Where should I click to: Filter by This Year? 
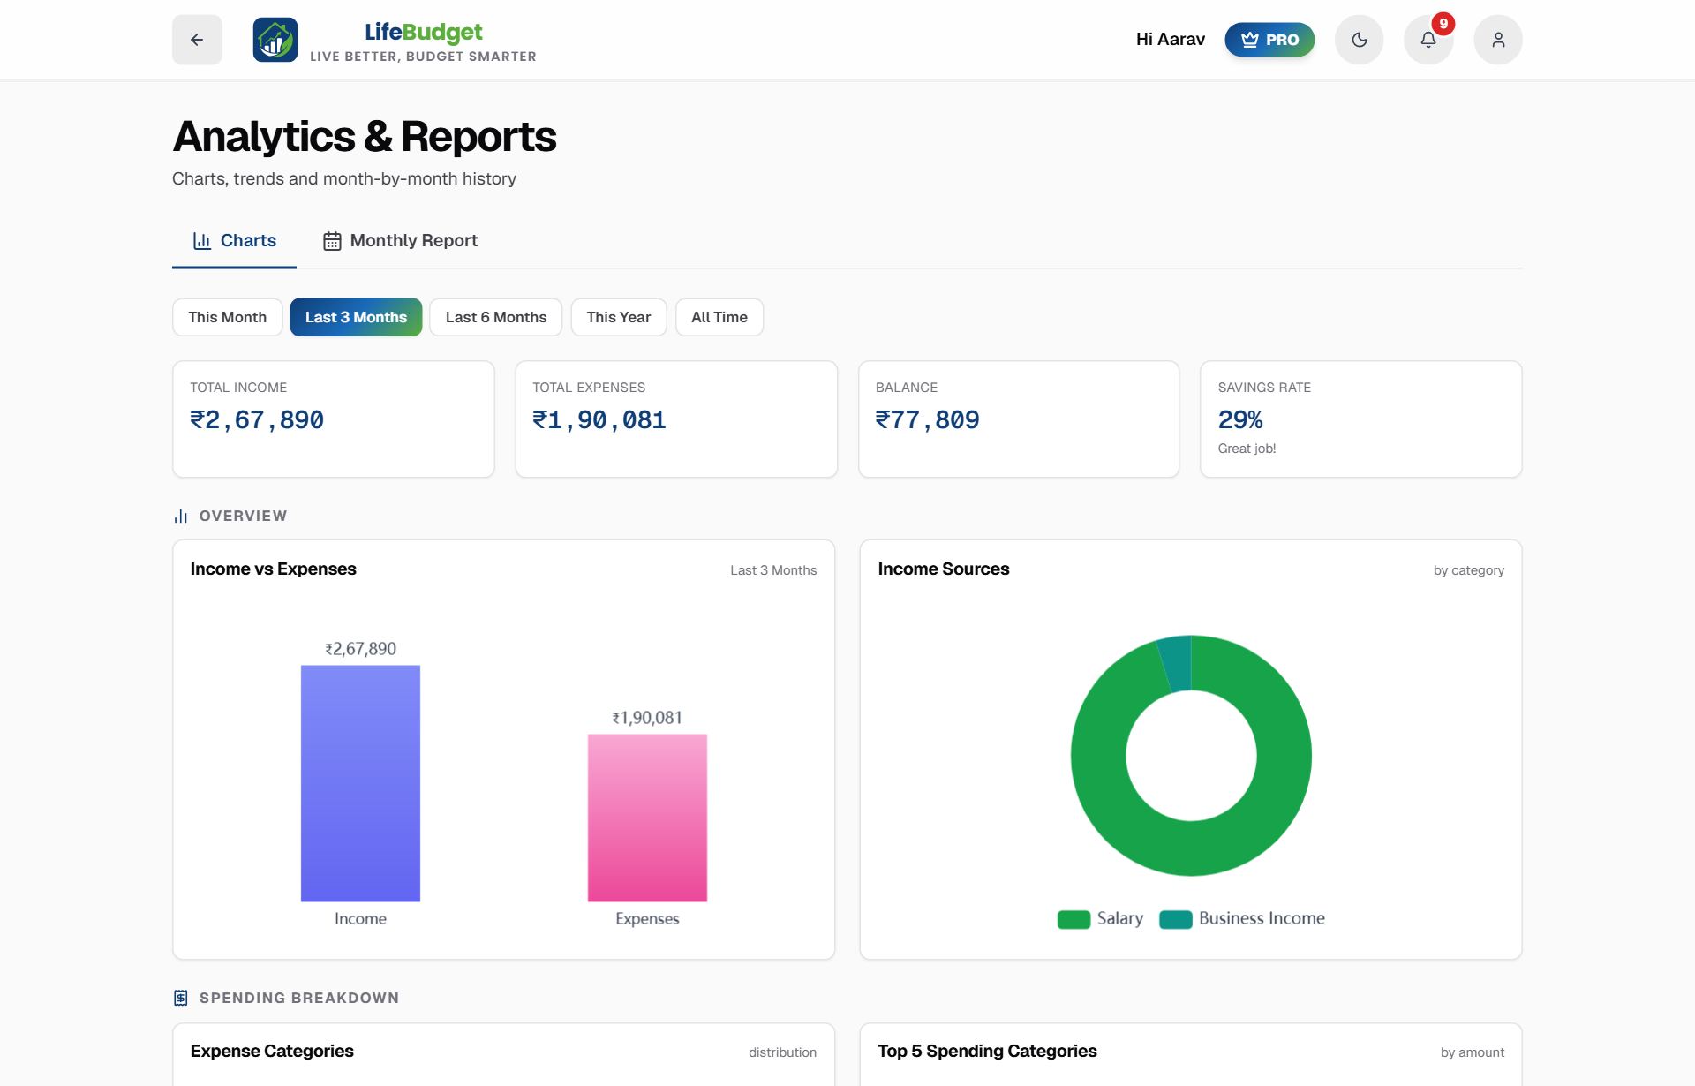click(x=619, y=317)
